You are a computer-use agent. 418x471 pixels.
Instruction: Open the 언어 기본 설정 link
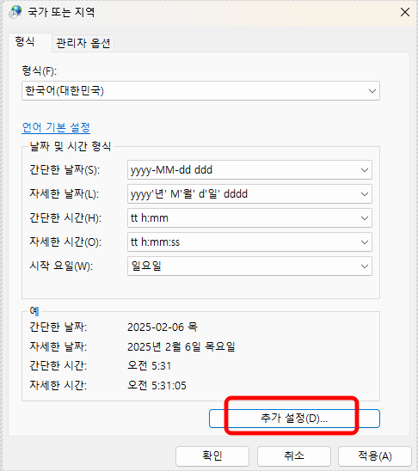[x=56, y=128]
